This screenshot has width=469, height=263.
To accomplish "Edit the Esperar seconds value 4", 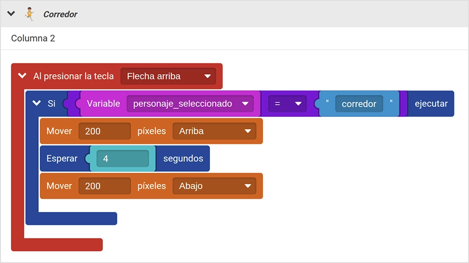I will [x=123, y=158].
